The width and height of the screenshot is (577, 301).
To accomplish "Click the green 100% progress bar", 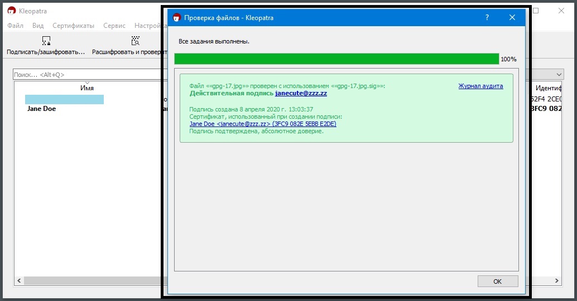I will (x=336, y=59).
